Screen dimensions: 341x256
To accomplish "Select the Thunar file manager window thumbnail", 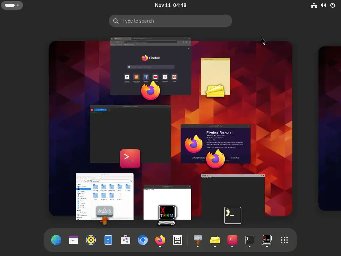I will (105, 197).
